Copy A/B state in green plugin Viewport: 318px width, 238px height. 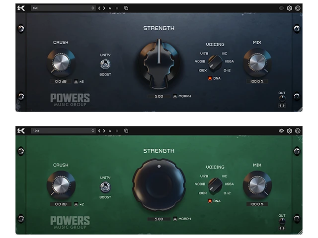tap(126, 131)
